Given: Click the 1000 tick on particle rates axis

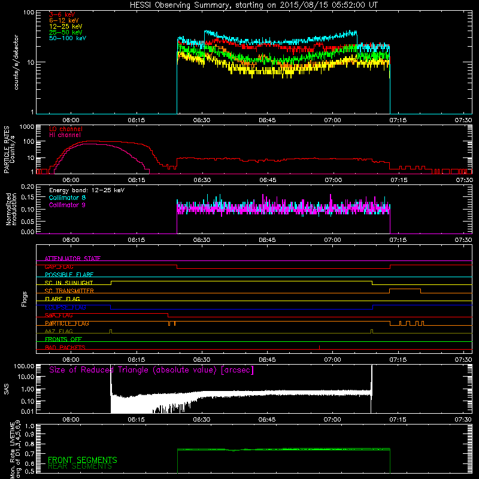Looking at the screenshot, I should tap(27, 126).
